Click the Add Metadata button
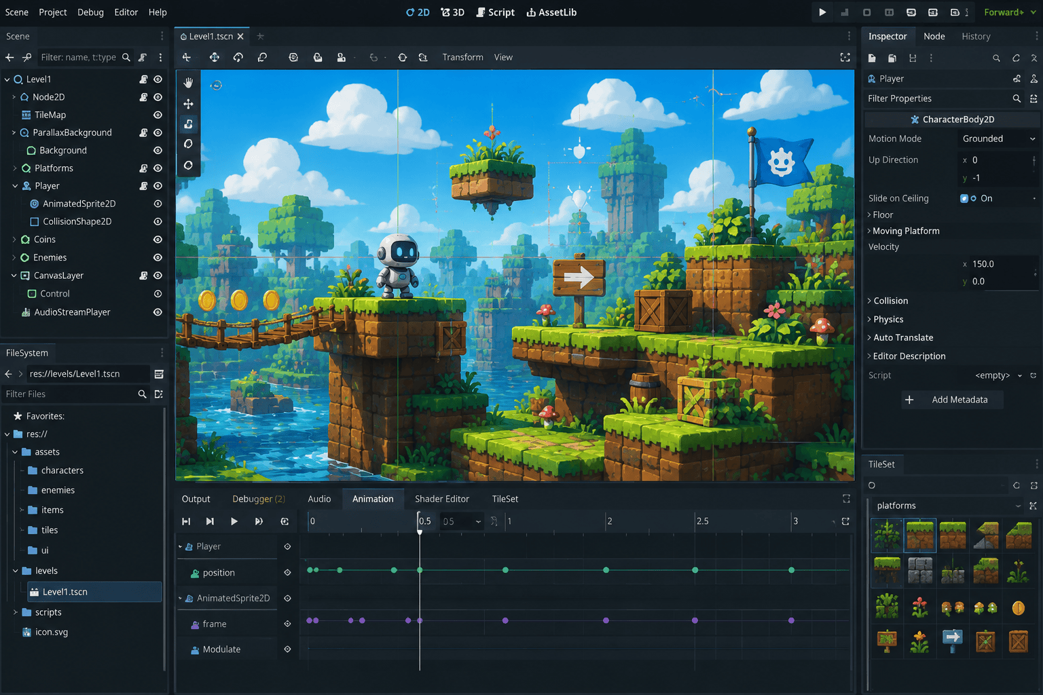Screen dimensions: 1043x695 pyautogui.click(x=952, y=400)
